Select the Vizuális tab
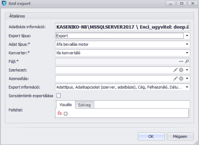Screen dimensions: 199x145 tap(65, 105)
